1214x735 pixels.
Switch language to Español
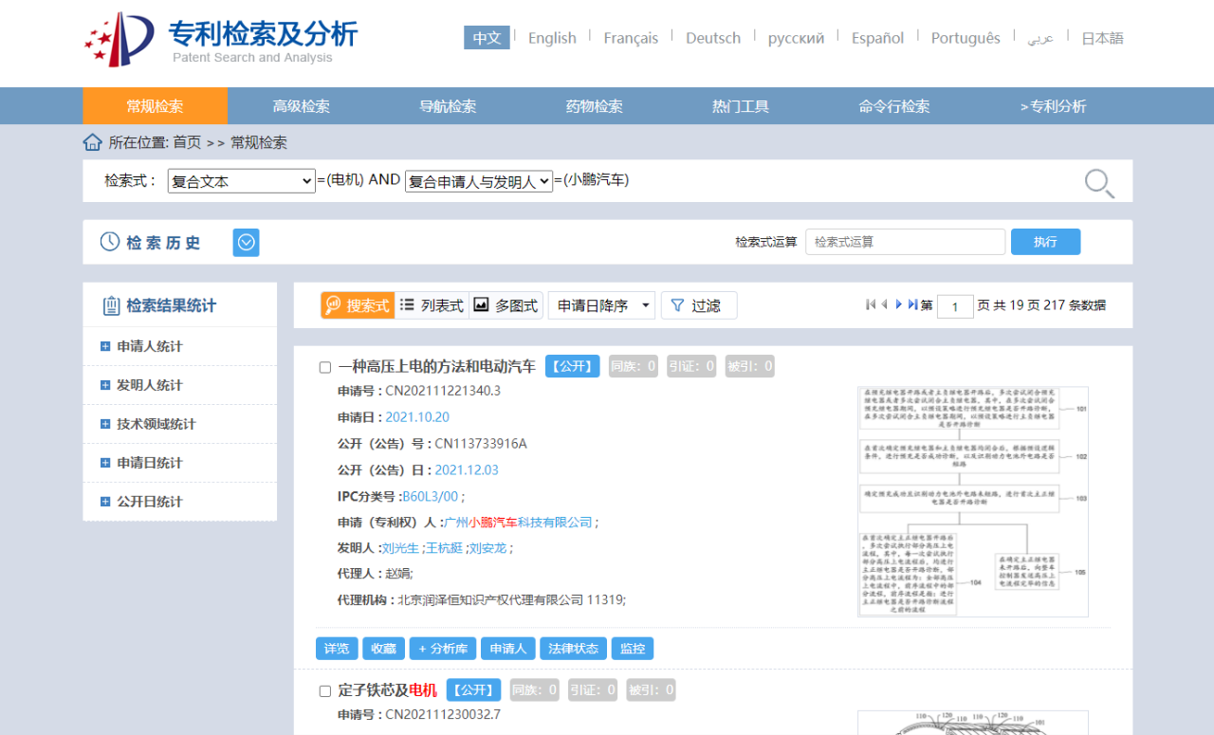(x=877, y=38)
